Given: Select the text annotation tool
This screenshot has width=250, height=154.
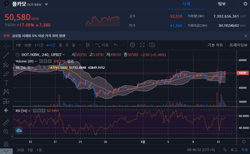Looking at the screenshot, I should 6,83.
